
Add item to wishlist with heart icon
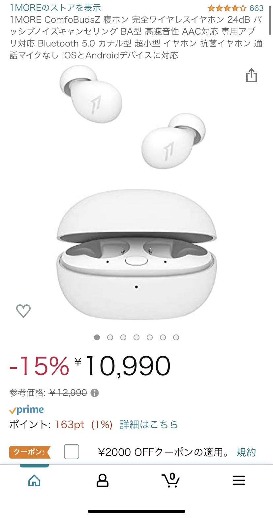pyautogui.click(x=23, y=311)
